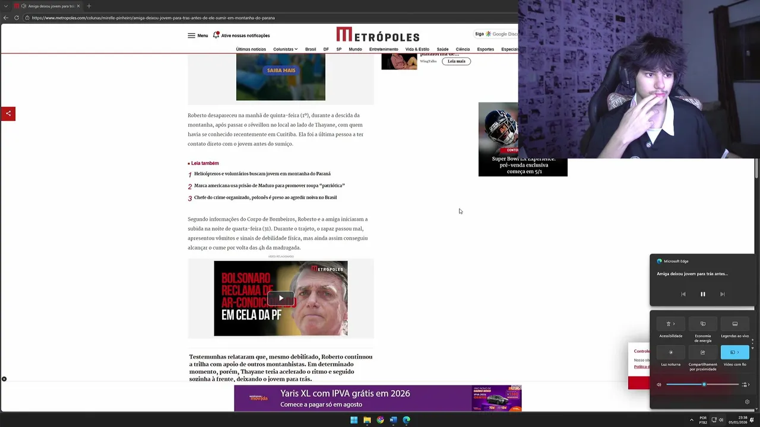This screenshot has width=760, height=427.
Task: Click the quick settings page down arrow
Action: [x=752, y=348]
